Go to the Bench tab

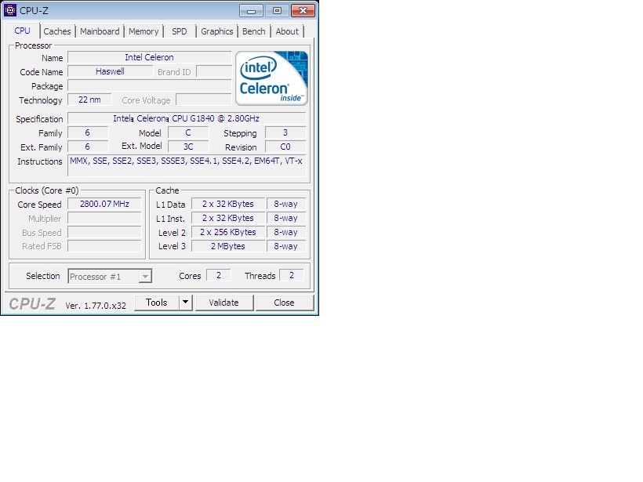(254, 31)
